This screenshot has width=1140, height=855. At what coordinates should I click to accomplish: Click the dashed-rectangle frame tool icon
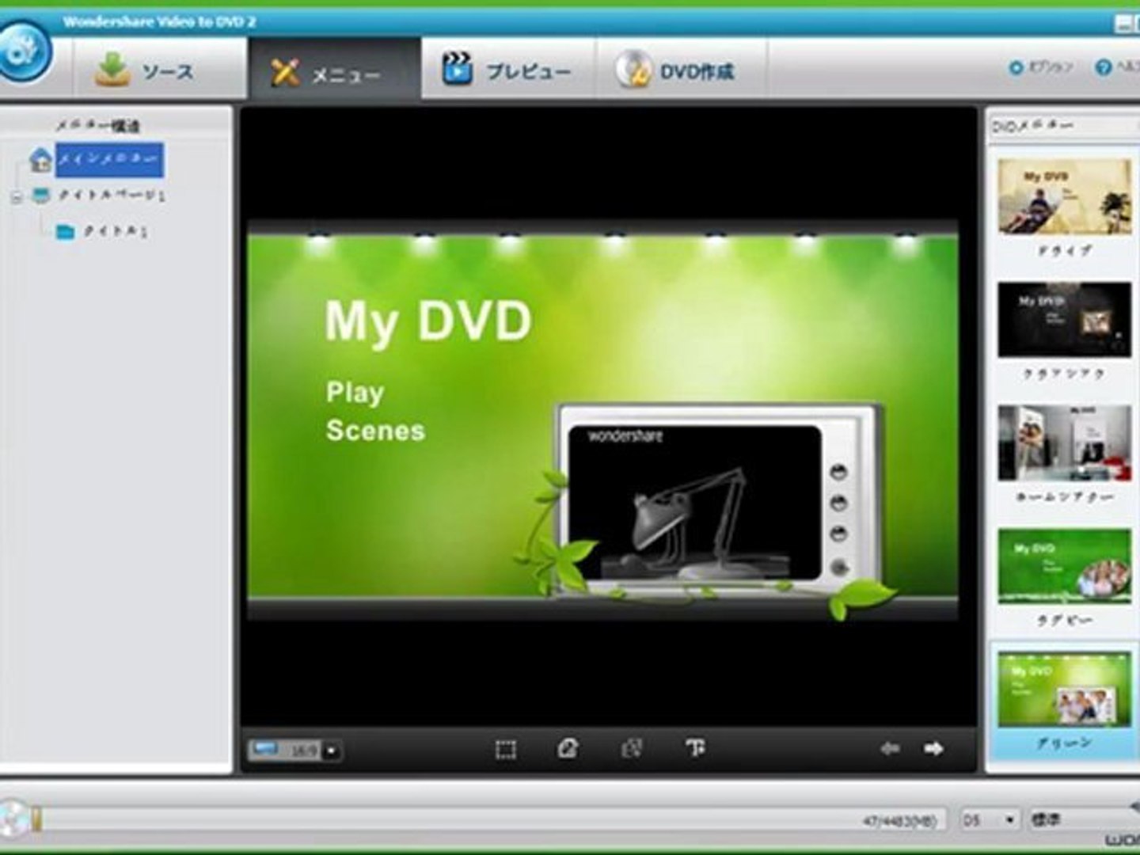click(506, 749)
